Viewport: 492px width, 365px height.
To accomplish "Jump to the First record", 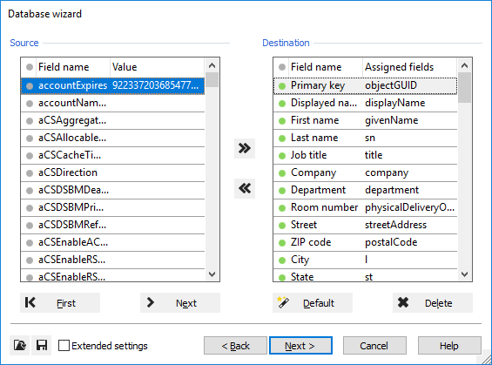I will click(60, 303).
